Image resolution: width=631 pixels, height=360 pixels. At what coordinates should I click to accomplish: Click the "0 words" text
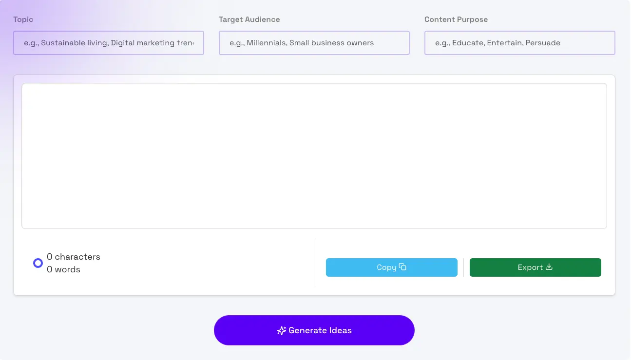click(63, 269)
